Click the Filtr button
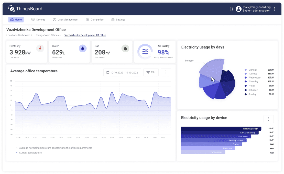This screenshot has height=174, width=284. pyautogui.click(x=151, y=72)
